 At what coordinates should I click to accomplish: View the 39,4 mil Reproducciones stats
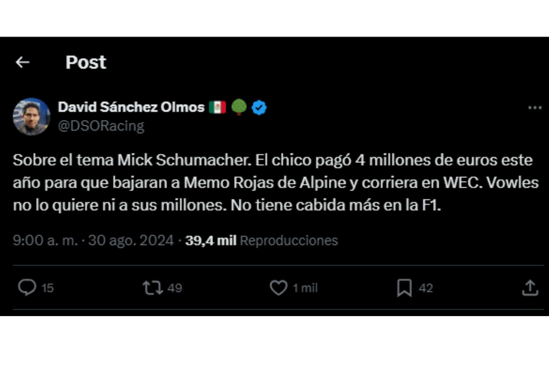coord(261,240)
